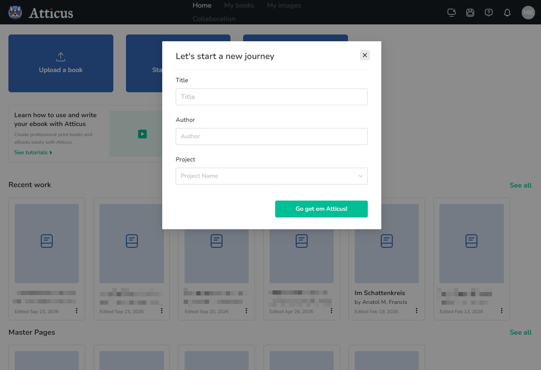Open the help question mark icon
Screen dimensions: 541x370
tap(489, 13)
